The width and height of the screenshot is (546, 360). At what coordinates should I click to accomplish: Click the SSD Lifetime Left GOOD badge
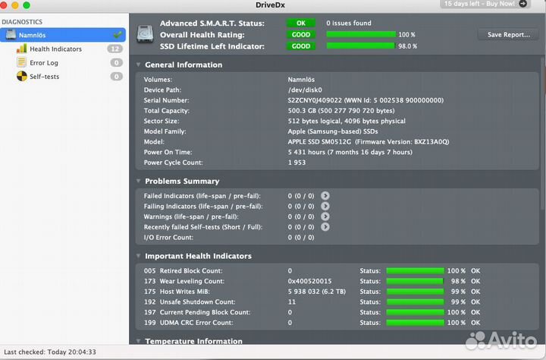tap(301, 46)
